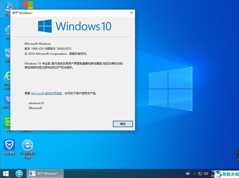The image size is (239, 178).
Task: Close the 关于"Windows" dialog
Action: click(131, 13)
